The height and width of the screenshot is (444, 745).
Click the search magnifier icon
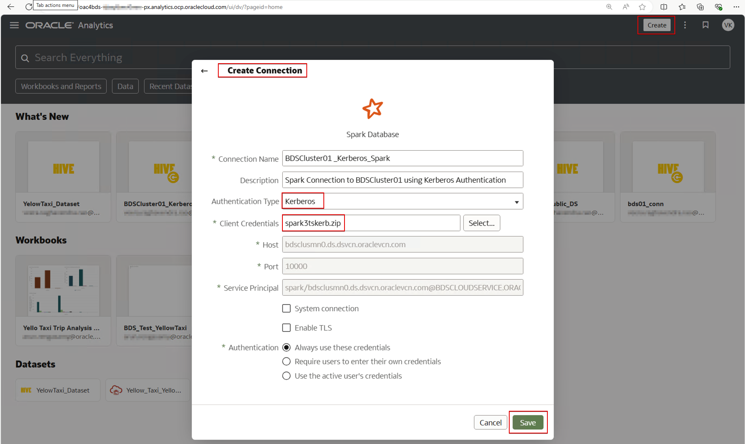25,58
